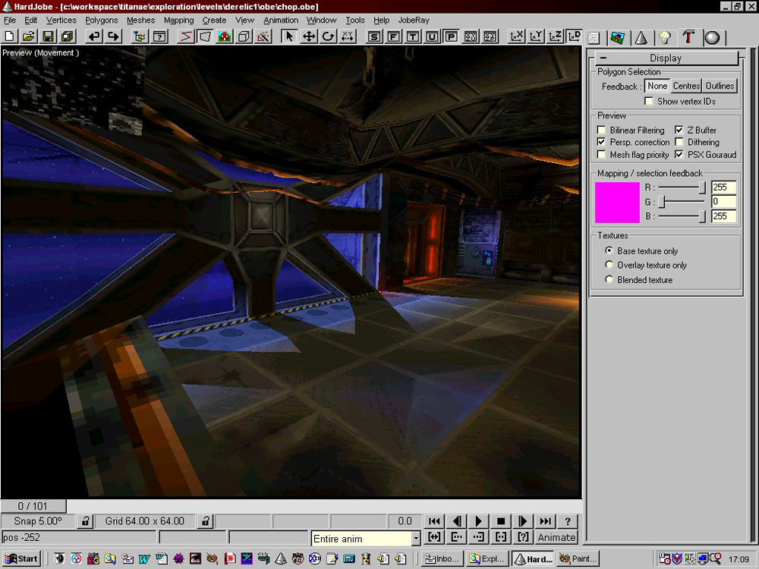This screenshot has width=759, height=569.
Task: Open the hierarchy tree toolbar icon
Action: tap(140, 36)
